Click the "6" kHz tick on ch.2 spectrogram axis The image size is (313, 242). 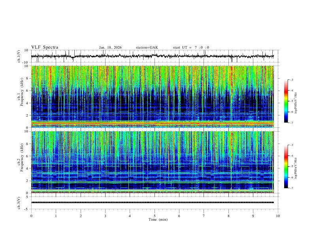[x=28, y=156]
